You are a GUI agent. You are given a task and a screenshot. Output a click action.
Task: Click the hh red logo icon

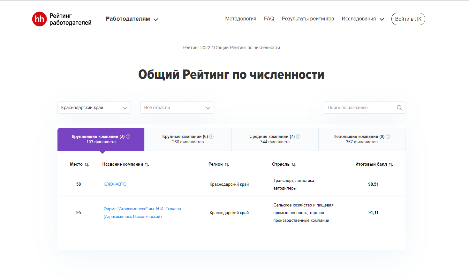(40, 19)
